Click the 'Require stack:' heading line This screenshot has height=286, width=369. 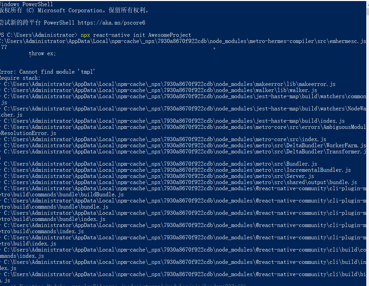click(20, 78)
